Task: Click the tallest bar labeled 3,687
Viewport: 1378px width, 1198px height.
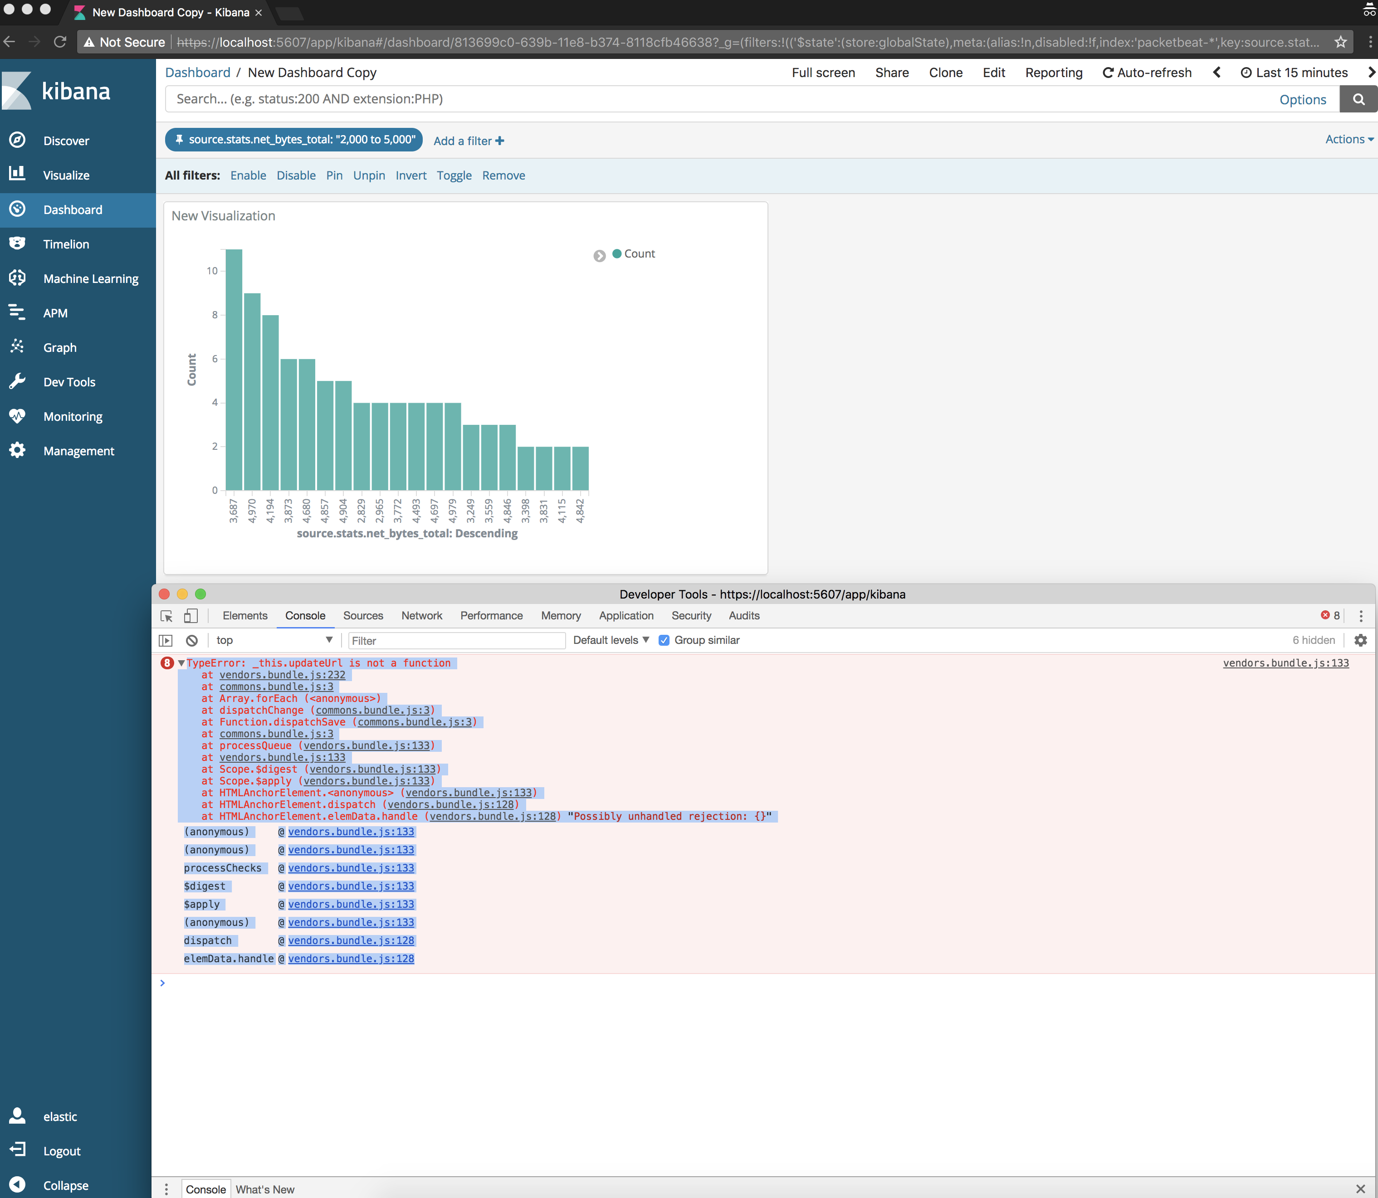Action: click(x=233, y=370)
